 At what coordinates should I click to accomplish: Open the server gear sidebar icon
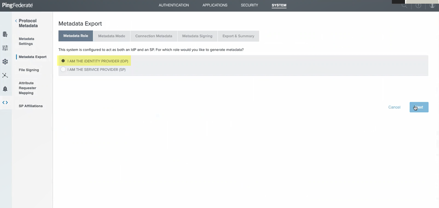5,62
